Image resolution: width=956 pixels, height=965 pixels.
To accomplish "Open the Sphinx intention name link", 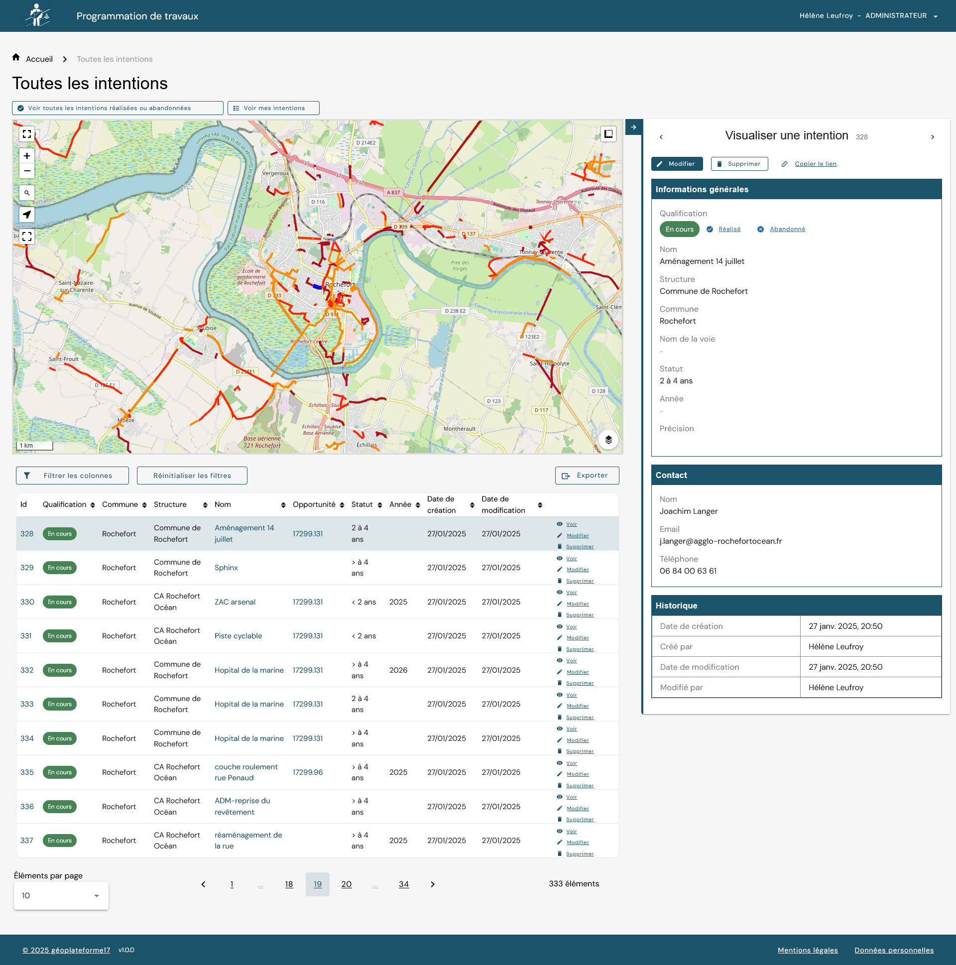I will tap(226, 568).
